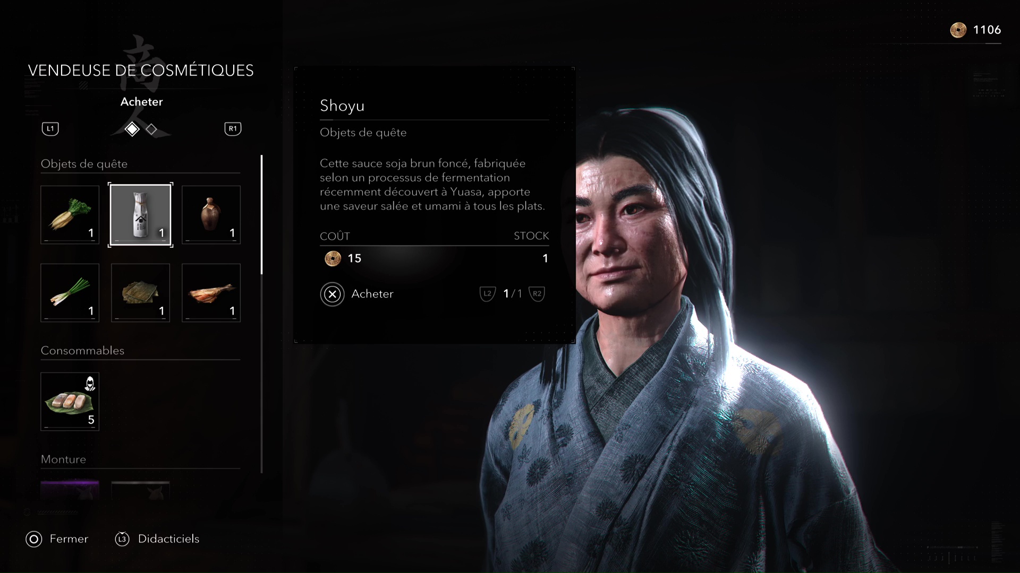Select the dried fish item
This screenshot has width=1020, height=573.
tap(211, 293)
